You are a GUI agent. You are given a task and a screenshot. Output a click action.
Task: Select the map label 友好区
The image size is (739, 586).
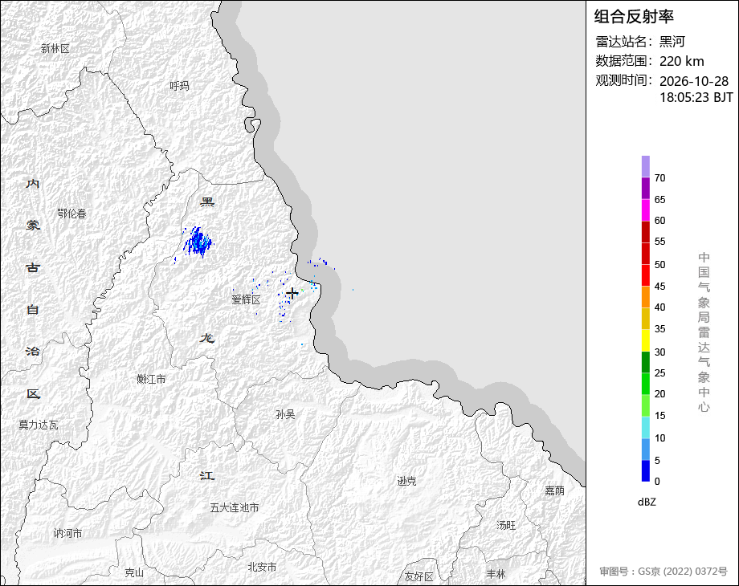419,576
